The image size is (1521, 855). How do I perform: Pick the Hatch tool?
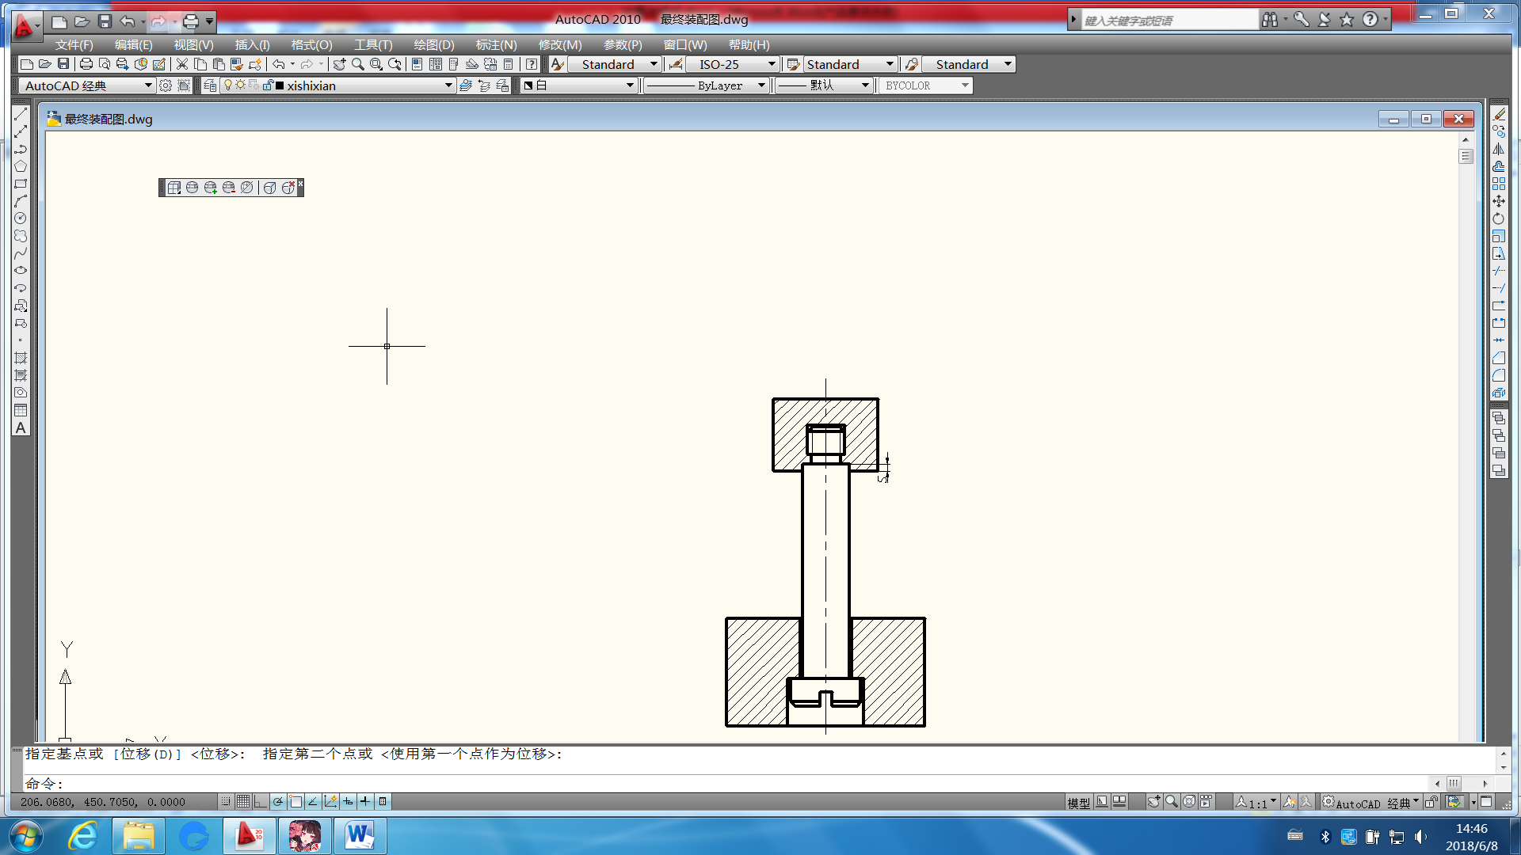tap(21, 358)
